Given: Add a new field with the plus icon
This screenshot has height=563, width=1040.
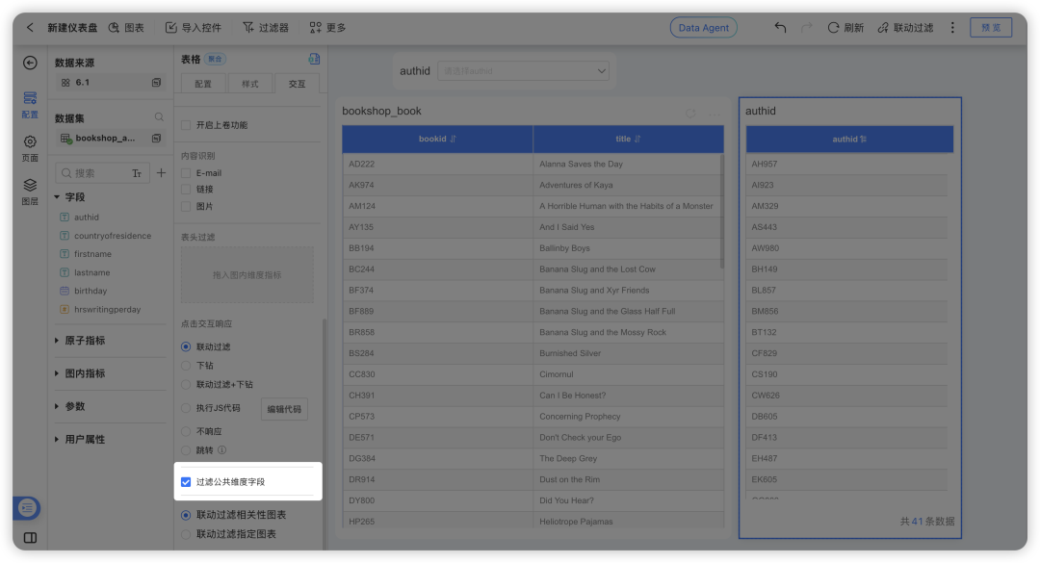Looking at the screenshot, I should (161, 173).
